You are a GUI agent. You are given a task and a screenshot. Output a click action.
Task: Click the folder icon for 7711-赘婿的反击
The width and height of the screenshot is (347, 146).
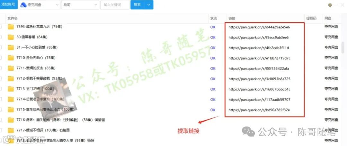coord(11,68)
